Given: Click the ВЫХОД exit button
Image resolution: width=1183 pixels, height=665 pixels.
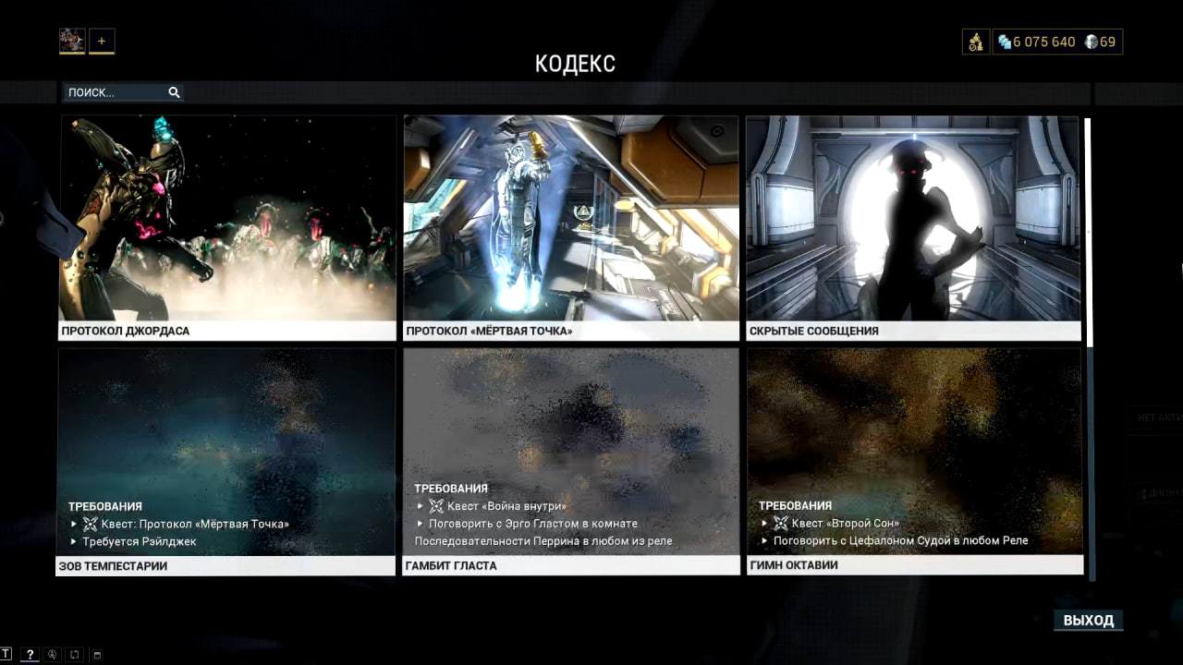Looking at the screenshot, I should [1089, 620].
